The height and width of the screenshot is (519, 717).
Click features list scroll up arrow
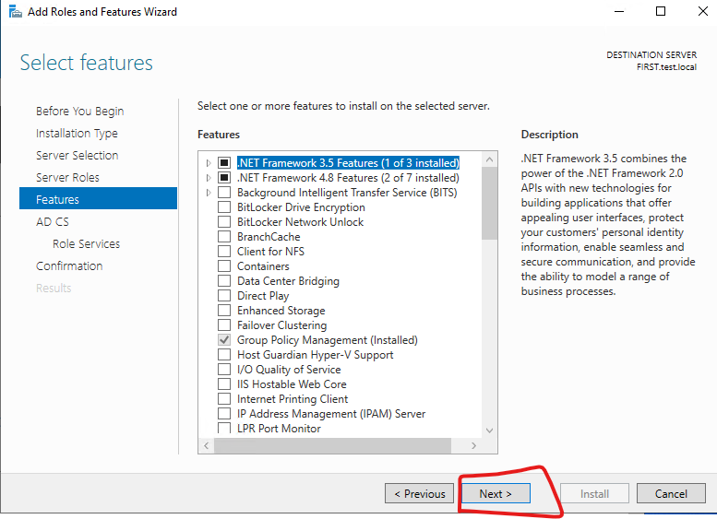[489, 159]
